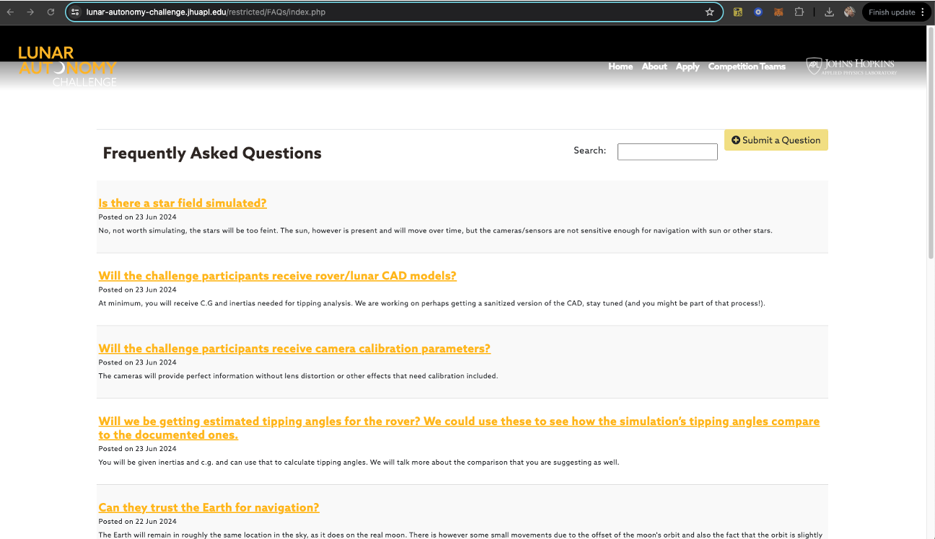Open the Extensions puzzle-piece menu
Image resolution: width=935 pixels, height=539 pixels.
(x=799, y=12)
